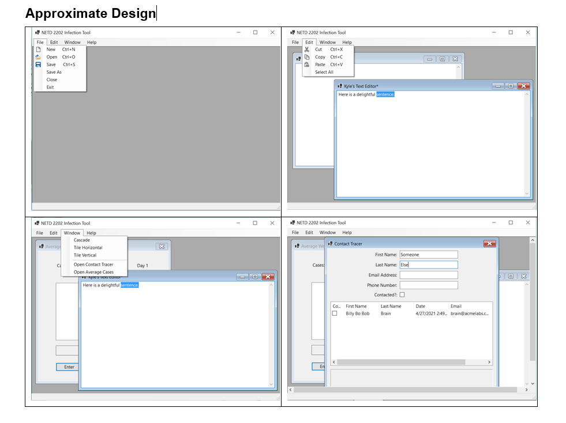Choose Tile Horizontal from the Window menu
566x423 pixels.
(88, 248)
